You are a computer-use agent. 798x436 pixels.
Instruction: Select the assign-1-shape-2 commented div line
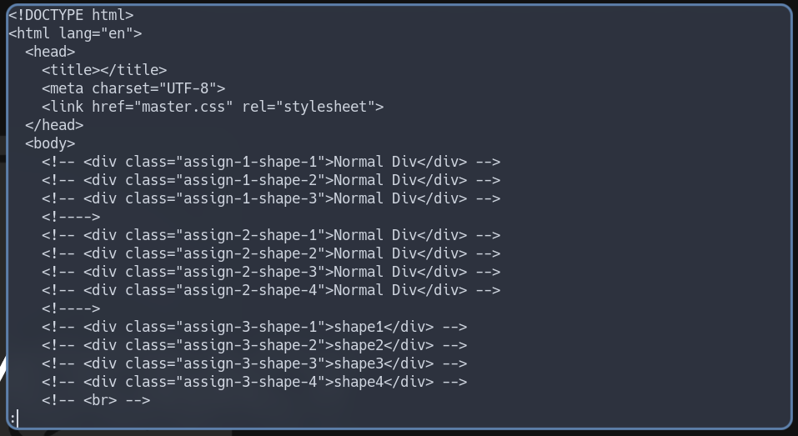[271, 180]
